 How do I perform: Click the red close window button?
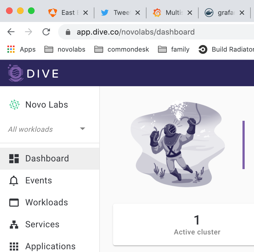click(9, 11)
